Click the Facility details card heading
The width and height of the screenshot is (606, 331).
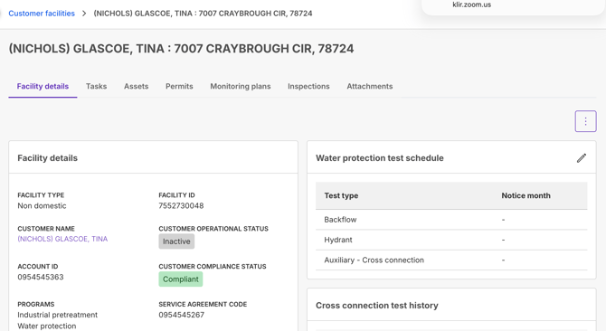tap(48, 158)
